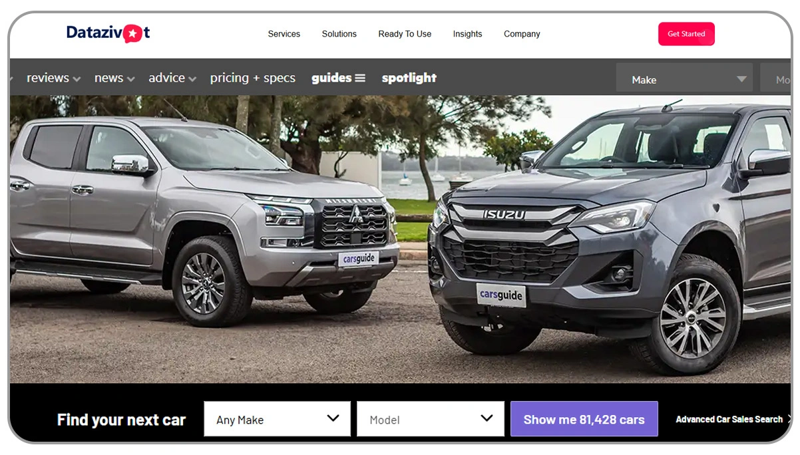The image size is (800, 455).
Task: Expand the advice dropdown chevron
Action: click(192, 79)
